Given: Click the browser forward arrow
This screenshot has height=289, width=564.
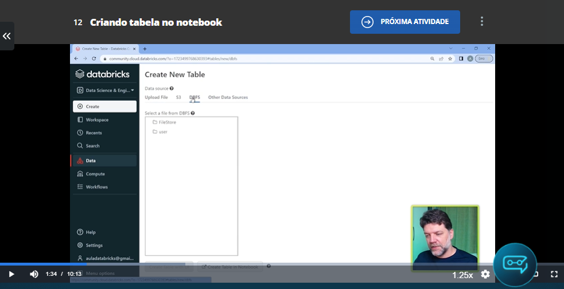Looking at the screenshot, I should [x=85, y=58].
